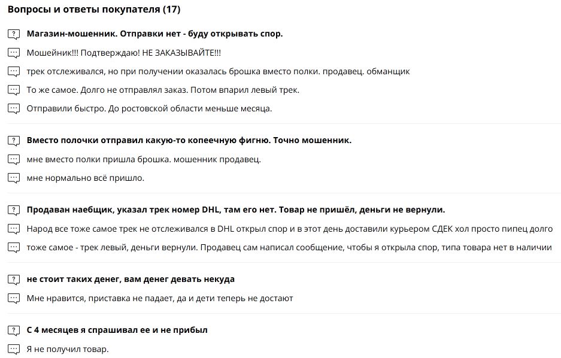561x358 pixels.
Task: Click question icon beside "С 4 месяцев"
Action: (14, 330)
